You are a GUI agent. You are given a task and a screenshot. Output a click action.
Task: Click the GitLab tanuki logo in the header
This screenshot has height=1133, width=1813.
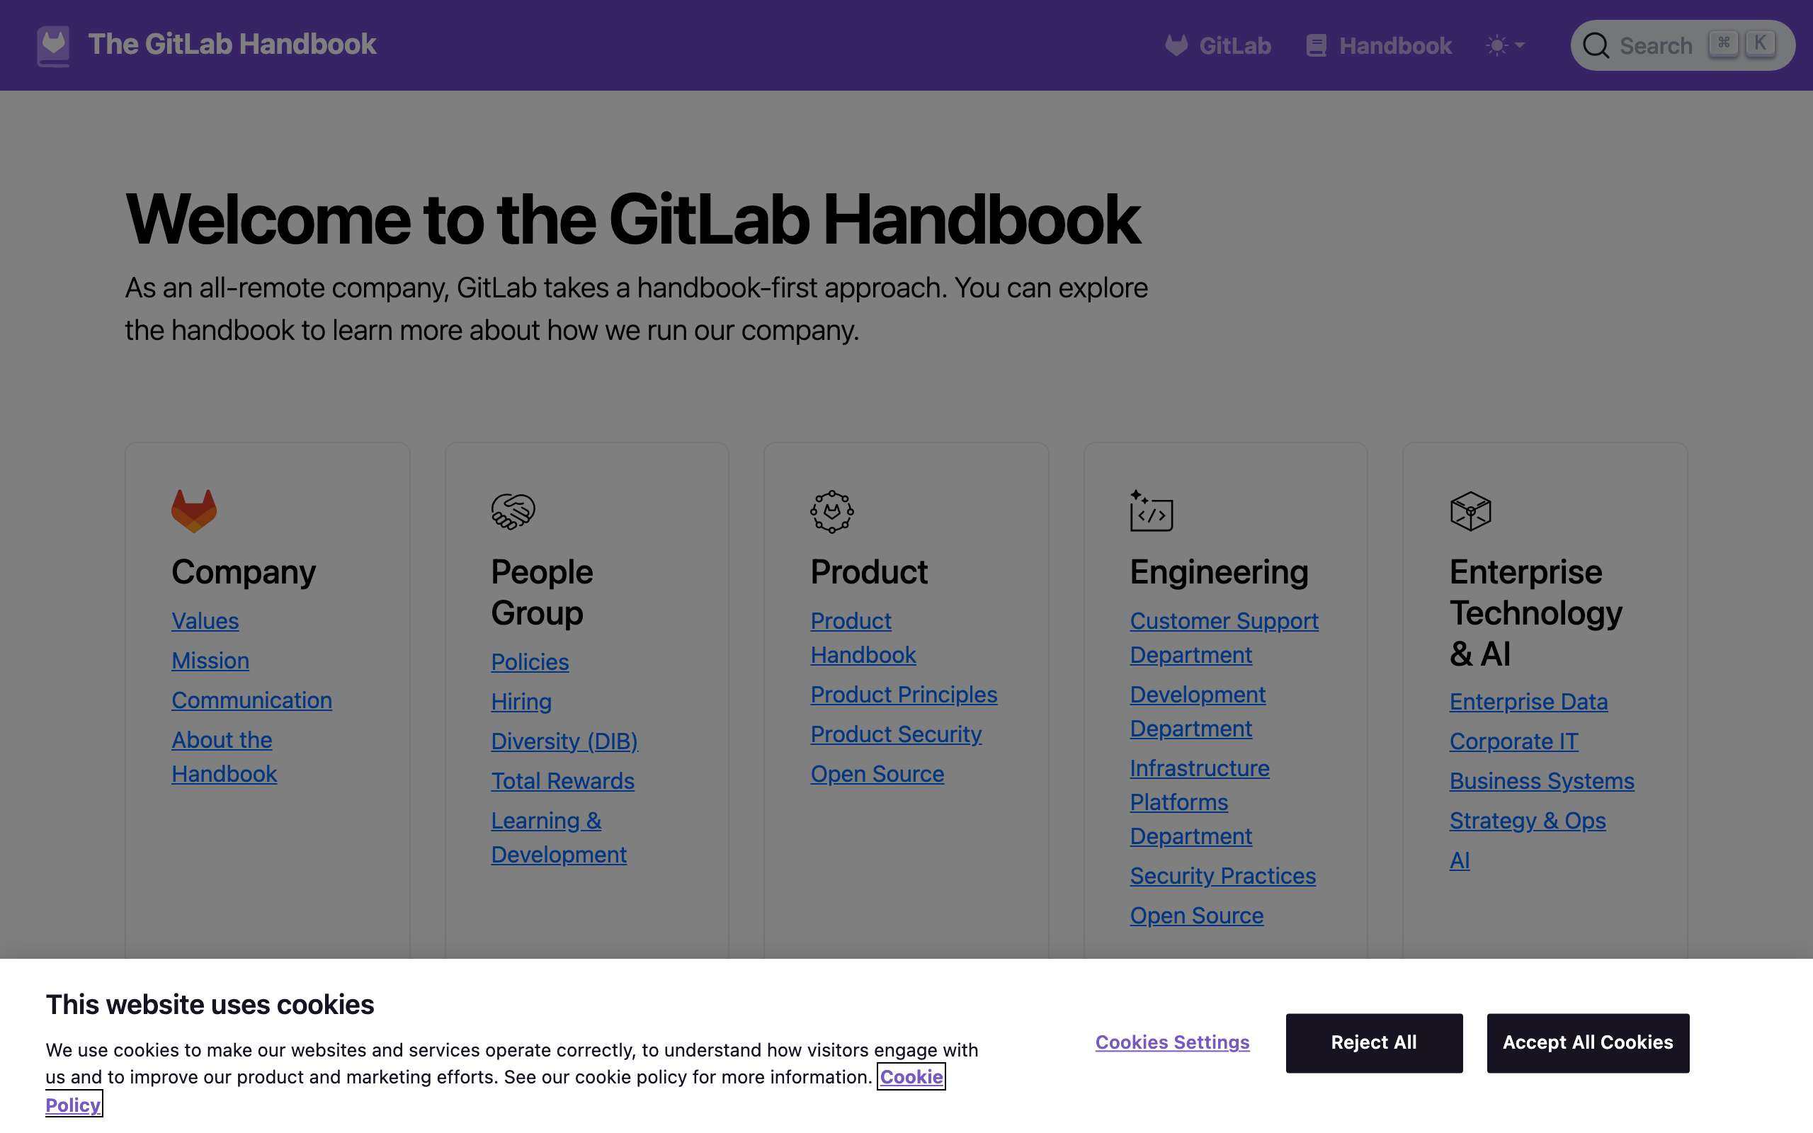52,44
